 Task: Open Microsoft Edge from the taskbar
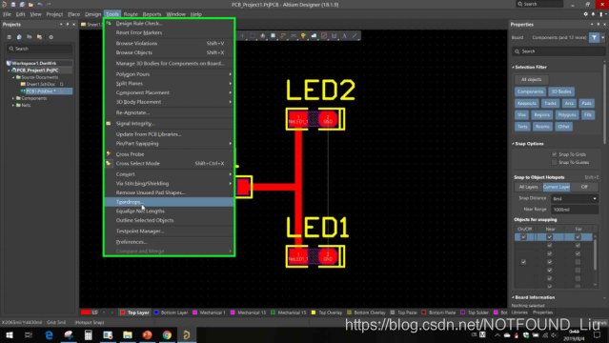click(49, 334)
